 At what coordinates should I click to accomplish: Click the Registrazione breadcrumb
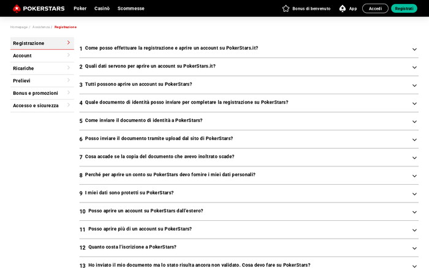pos(66,27)
